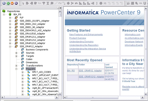Click the Repositories root database icon
148x101 pixels.
(4, 11)
